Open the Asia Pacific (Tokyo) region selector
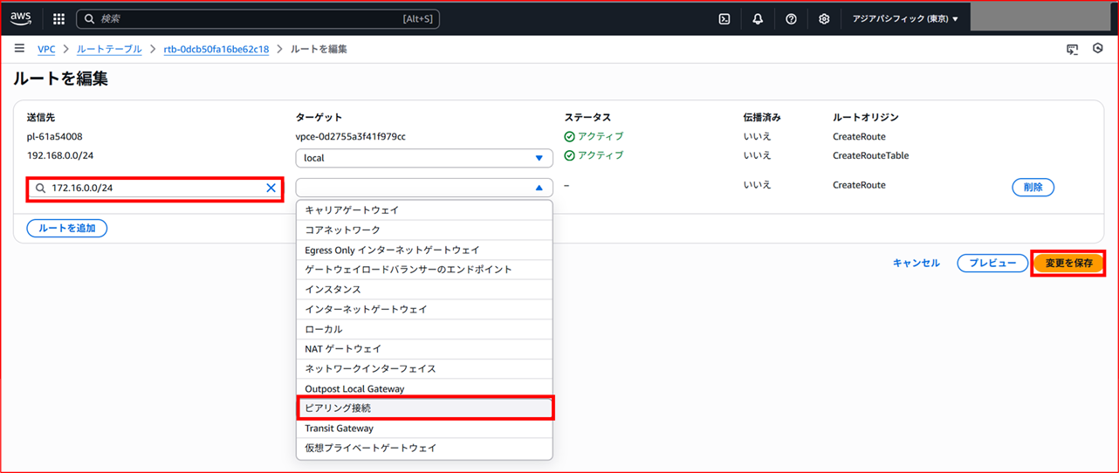 click(905, 18)
